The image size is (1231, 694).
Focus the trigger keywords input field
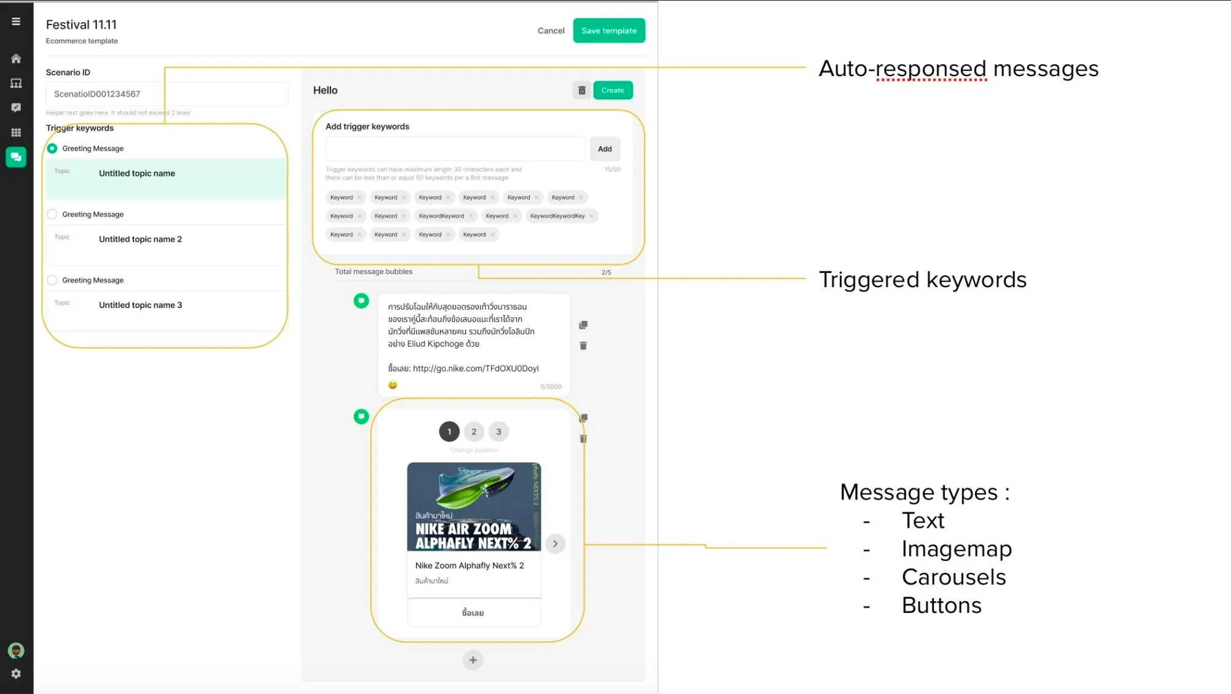pyautogui.click(x=455, y=149)
